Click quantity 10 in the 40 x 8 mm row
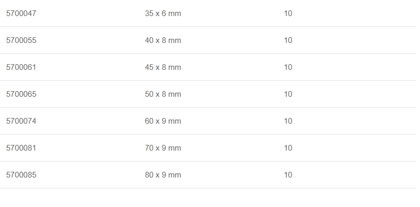Viewport: 420px width, 207px height. tap(288, 40)
